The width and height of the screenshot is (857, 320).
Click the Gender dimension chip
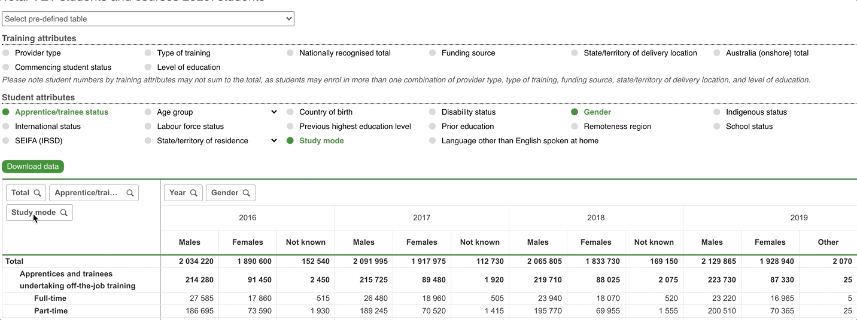click(x=231, y=193)
